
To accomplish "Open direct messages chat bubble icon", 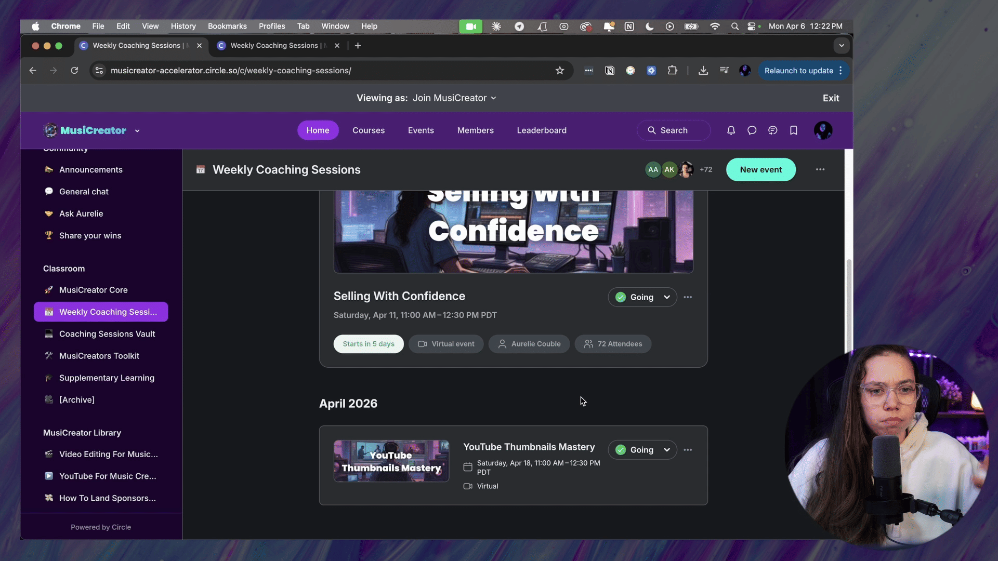I will point(752,130).
